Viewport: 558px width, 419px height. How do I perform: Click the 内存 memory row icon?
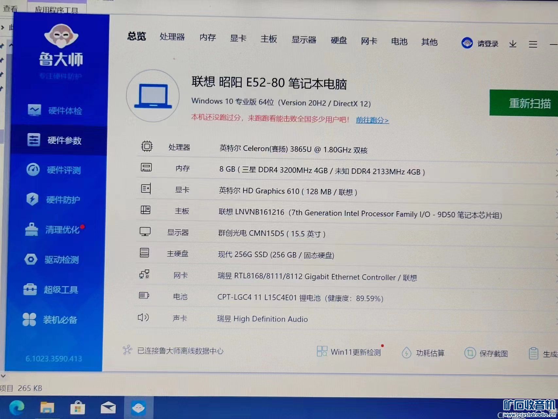tap(146, 167)
